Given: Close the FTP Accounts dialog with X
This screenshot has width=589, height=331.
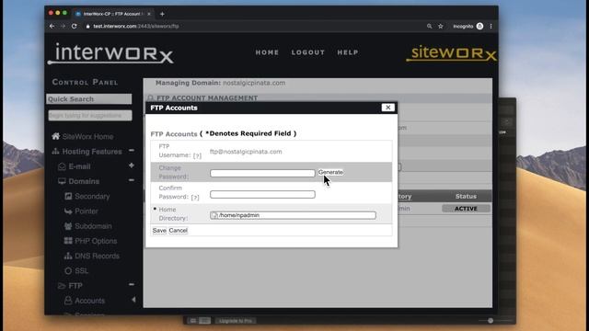Looking at the screenshot, I should [387, 108].
